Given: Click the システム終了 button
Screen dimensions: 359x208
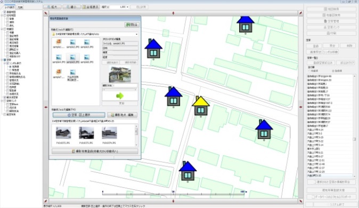Looking at the screenshot, I should tap(336, 204).
